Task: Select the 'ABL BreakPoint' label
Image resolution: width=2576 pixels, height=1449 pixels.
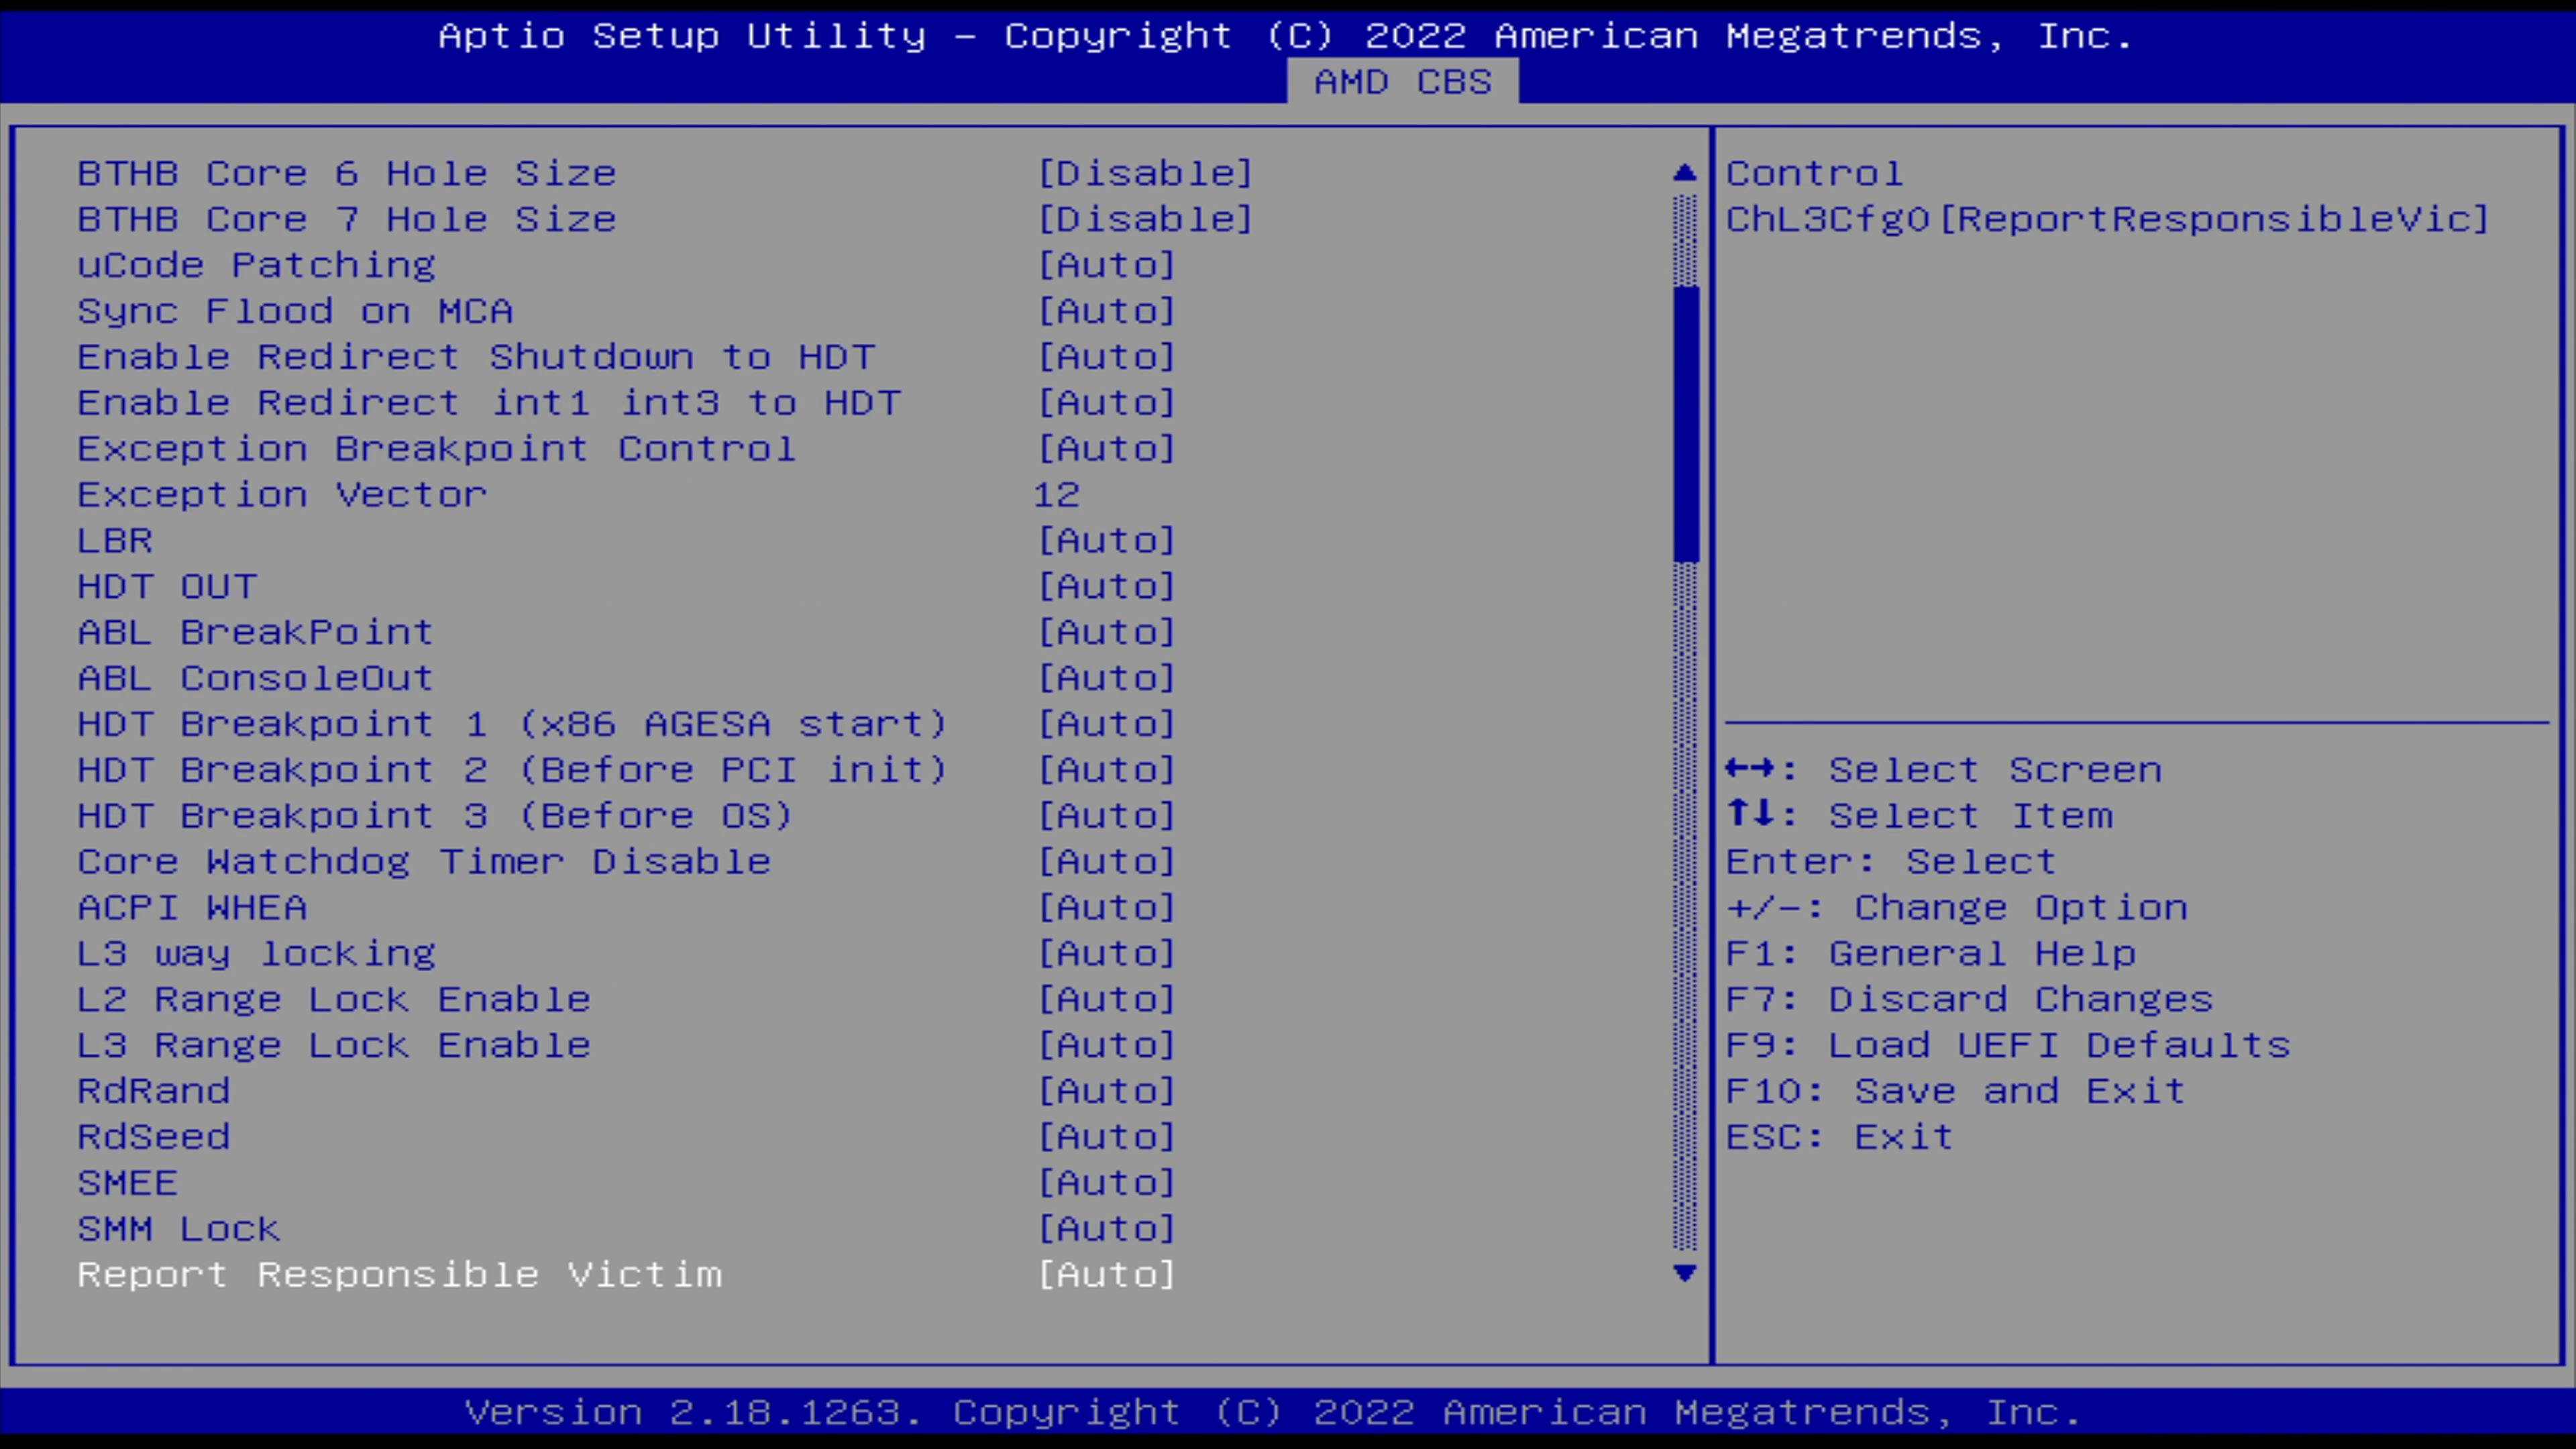Action: pyautogui.click(x=255, y=632)
